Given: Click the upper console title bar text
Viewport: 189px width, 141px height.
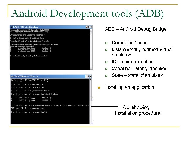Looking at the screenshot, I should (x=26, y=27).
